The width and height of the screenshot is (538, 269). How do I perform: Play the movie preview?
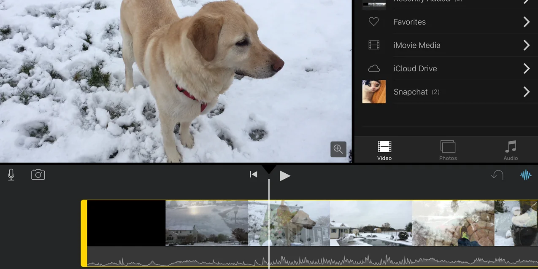point(285,176)
